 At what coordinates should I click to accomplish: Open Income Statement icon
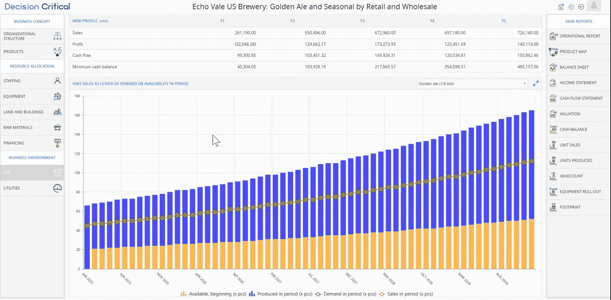(553, 83)
